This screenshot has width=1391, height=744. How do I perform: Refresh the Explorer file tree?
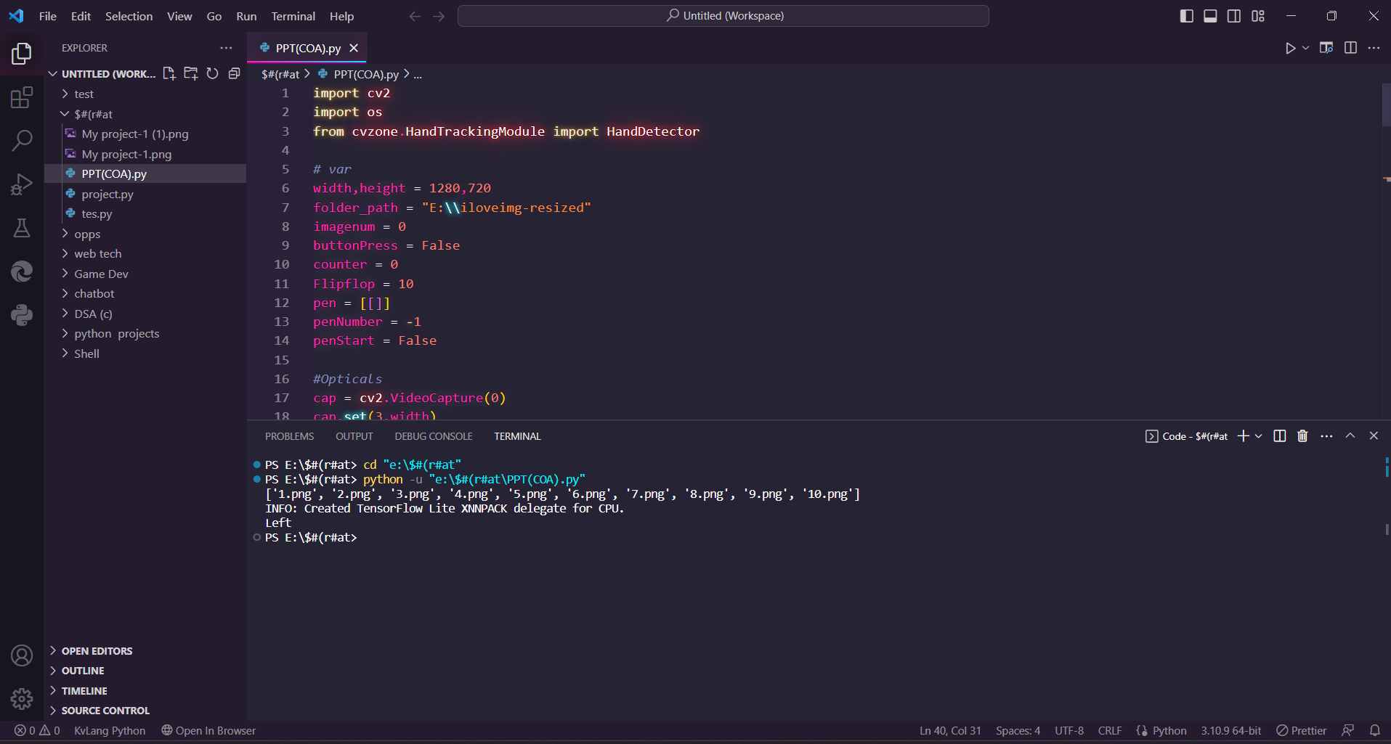coord(212,73)
